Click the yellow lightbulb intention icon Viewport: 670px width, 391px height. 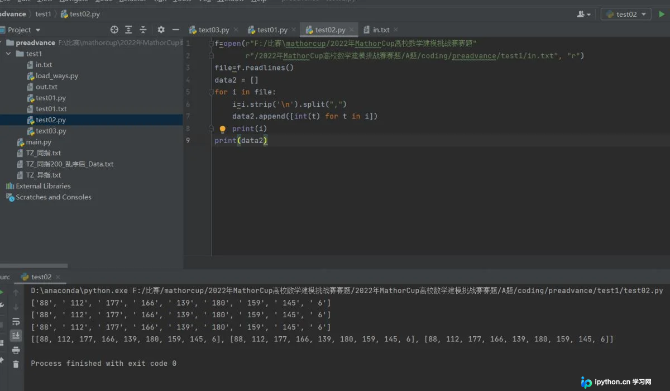click(222, 129)
